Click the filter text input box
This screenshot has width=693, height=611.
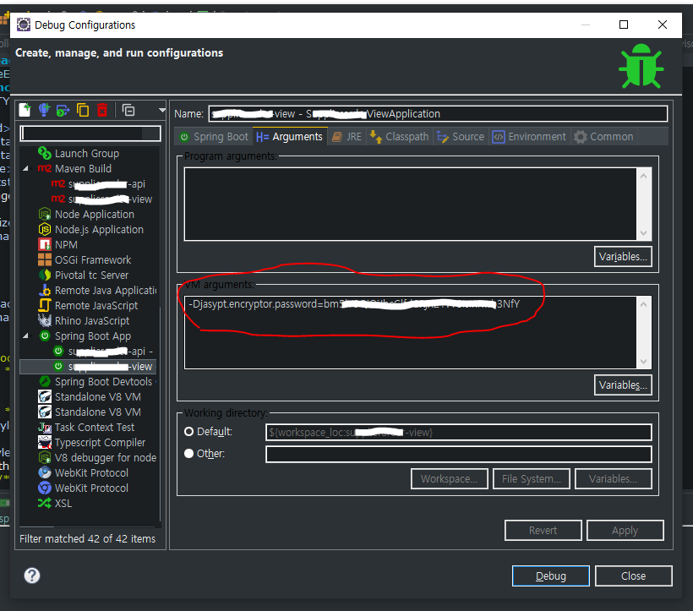point(90,134)
